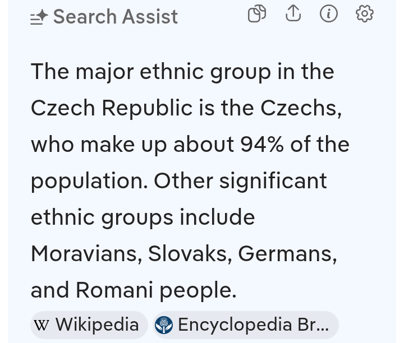Click the word "Germans" in the answer
The image size is (404, 343).
[287, 254]
